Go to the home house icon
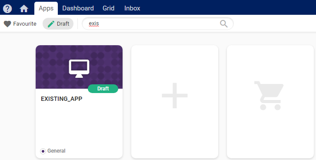 pos(24,9)
